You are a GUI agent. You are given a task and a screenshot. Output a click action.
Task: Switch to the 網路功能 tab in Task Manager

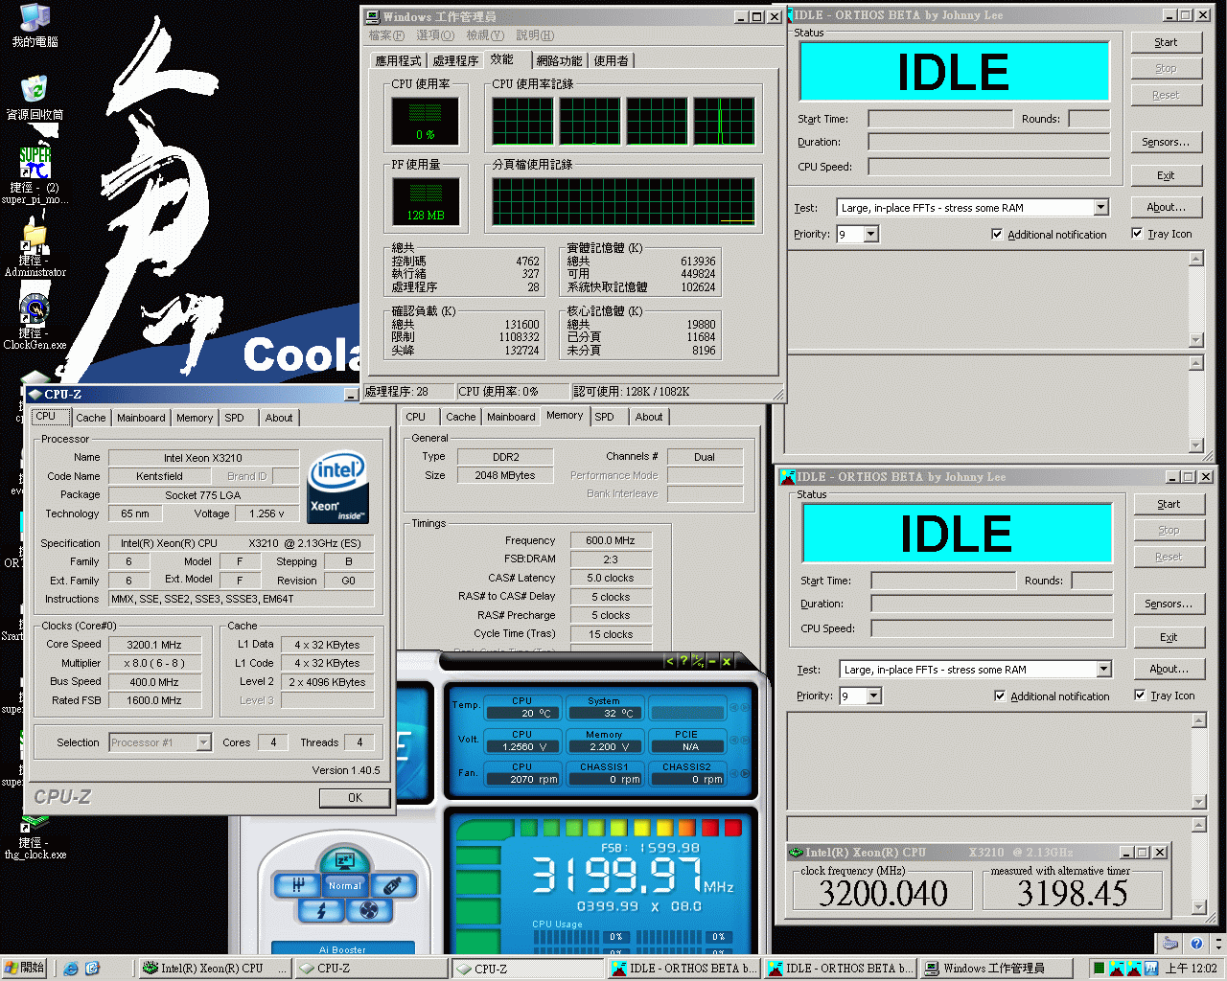(559, 60)
